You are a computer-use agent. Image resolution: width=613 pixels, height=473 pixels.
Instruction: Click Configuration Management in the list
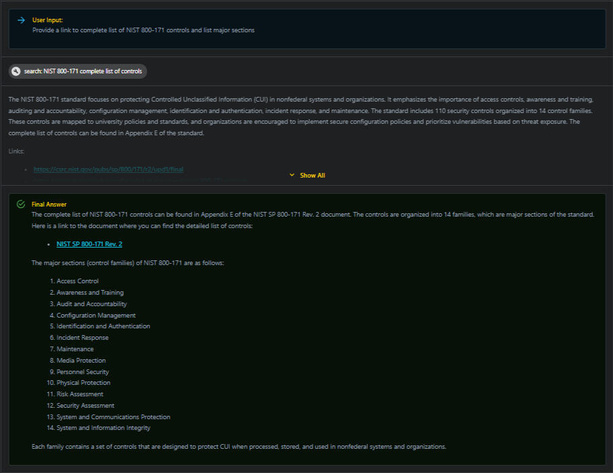click(96, 315)
